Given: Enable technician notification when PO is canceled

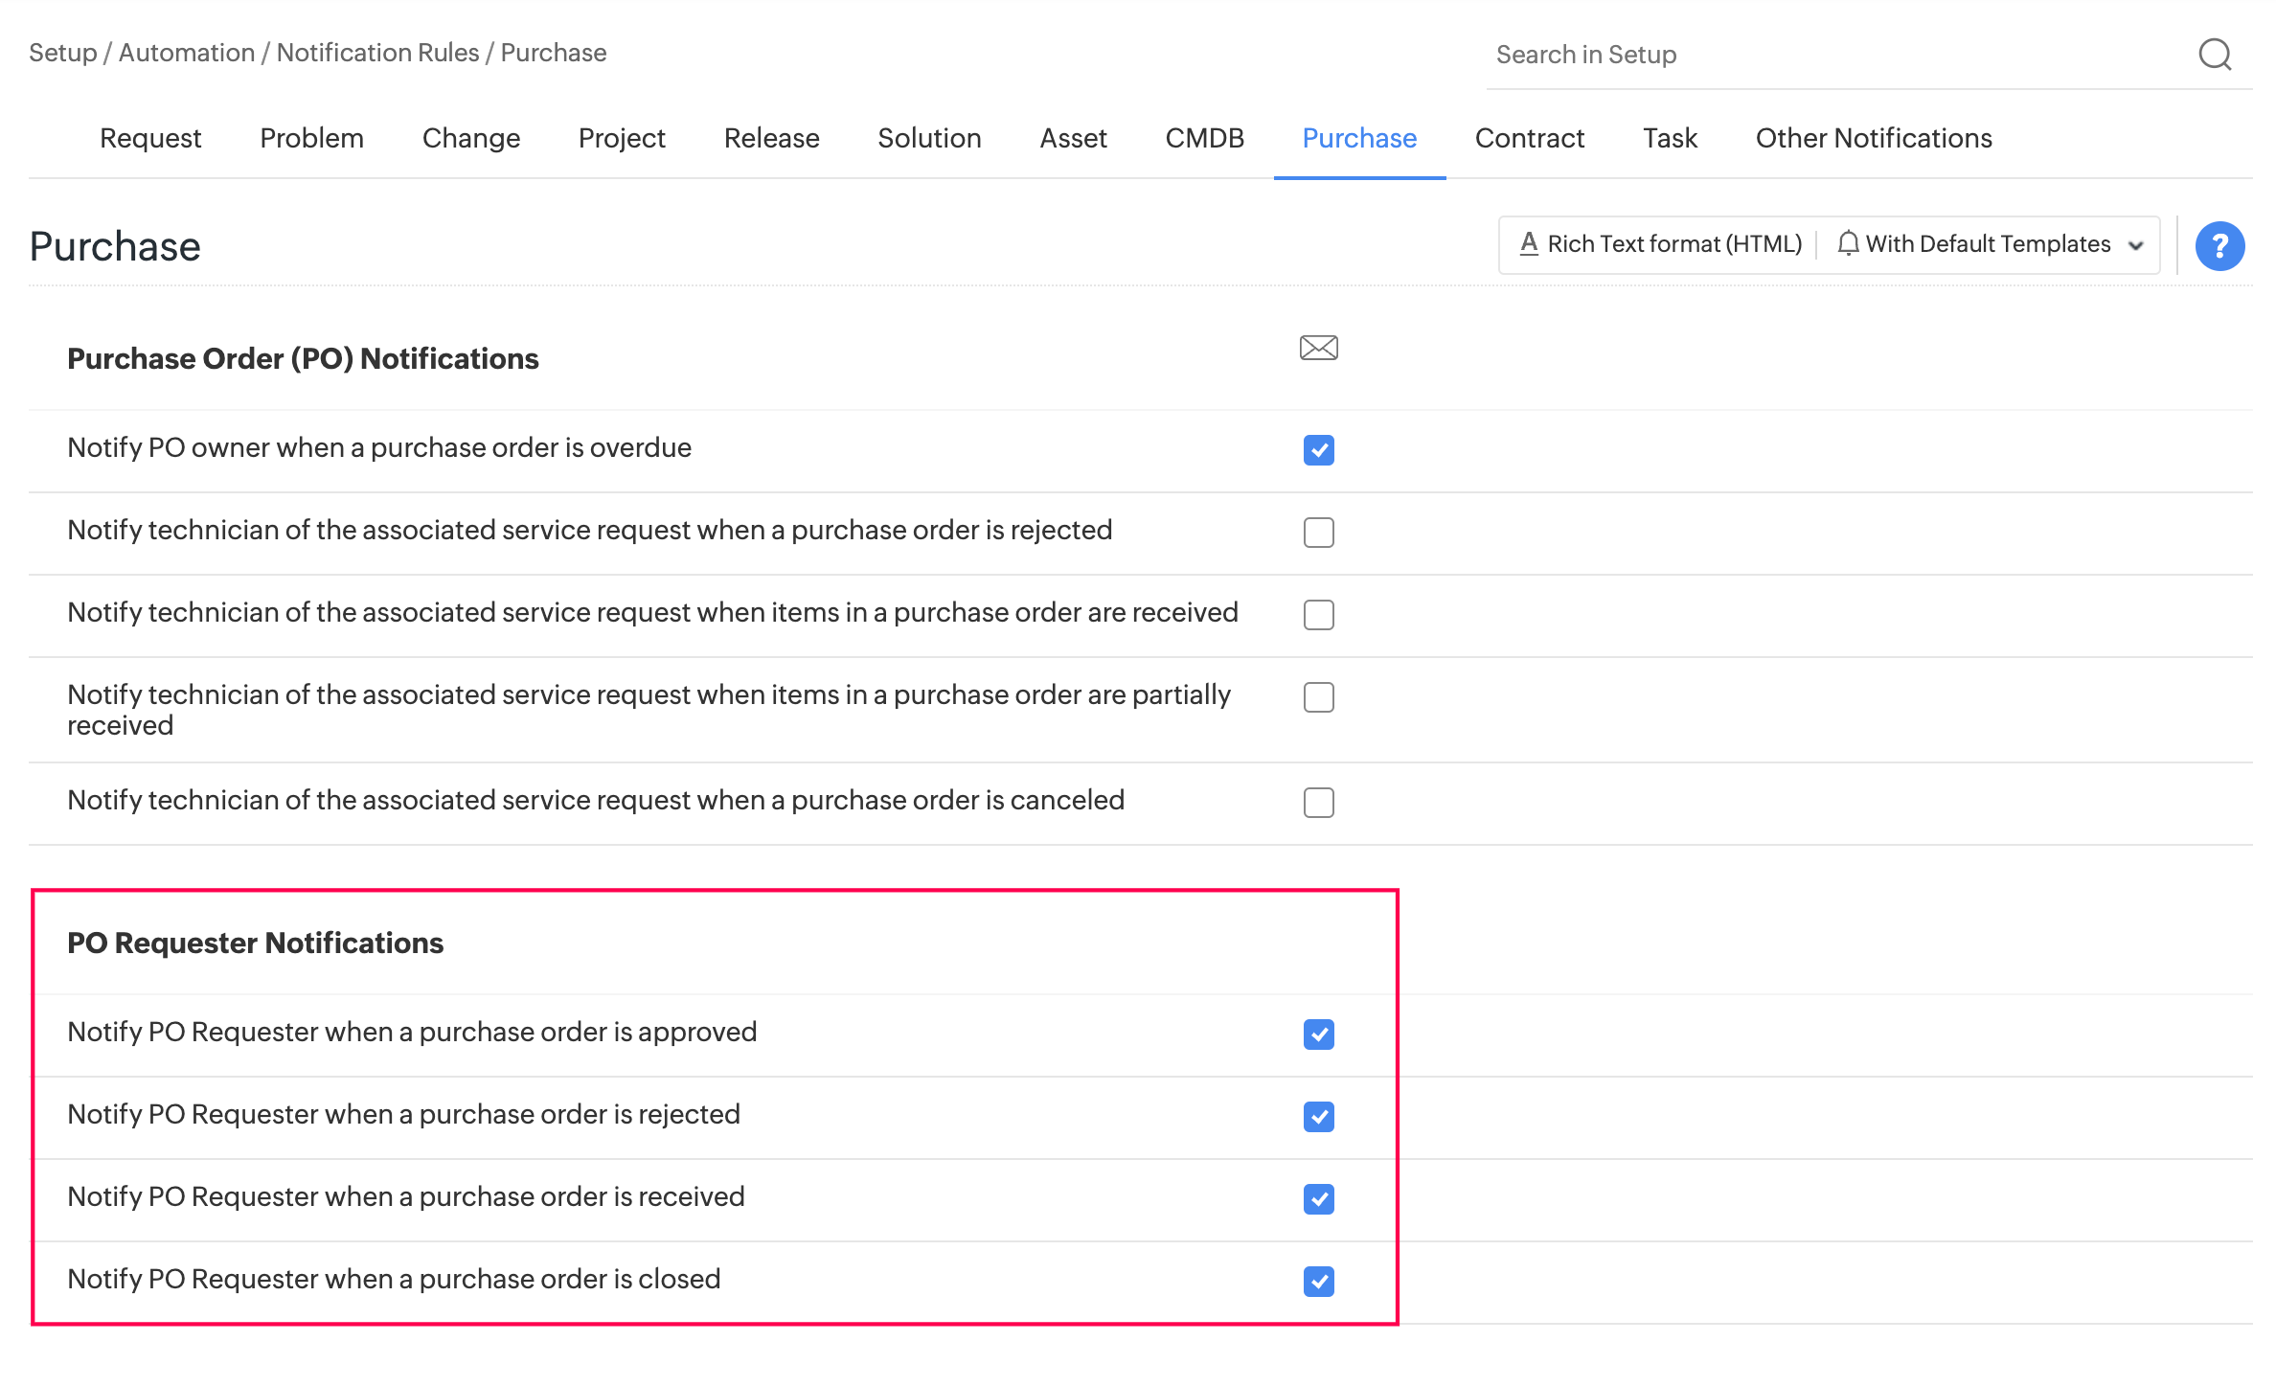Looking at the screenshot, I should pos(1318,803).
